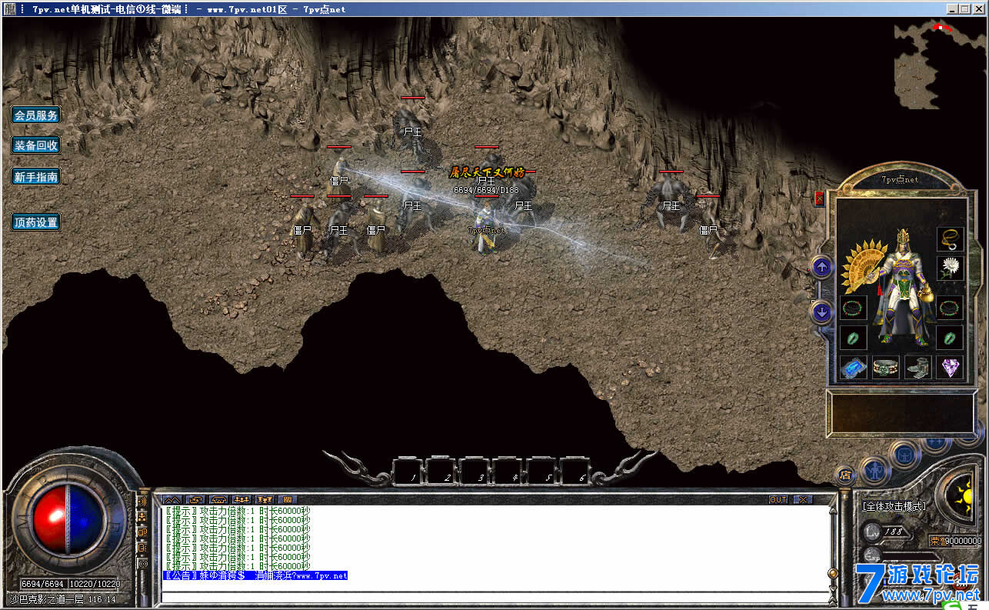Image resolution: width=989 pixels, height=610 pixels.
Task: Close the chat box with X button
Action: (802, 500)
